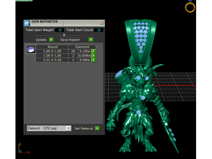Close the Gem Reporter panel

(102, 23)
